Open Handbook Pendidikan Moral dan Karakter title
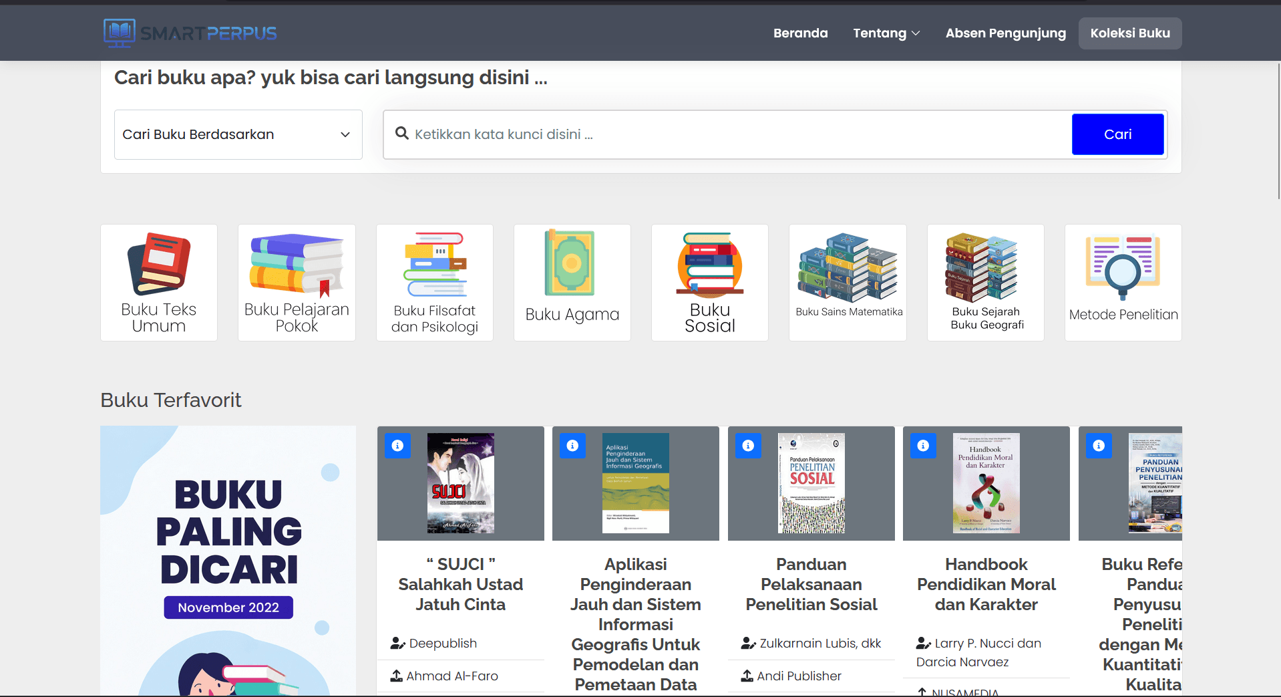1281x697 pixels. click(986, 584)
